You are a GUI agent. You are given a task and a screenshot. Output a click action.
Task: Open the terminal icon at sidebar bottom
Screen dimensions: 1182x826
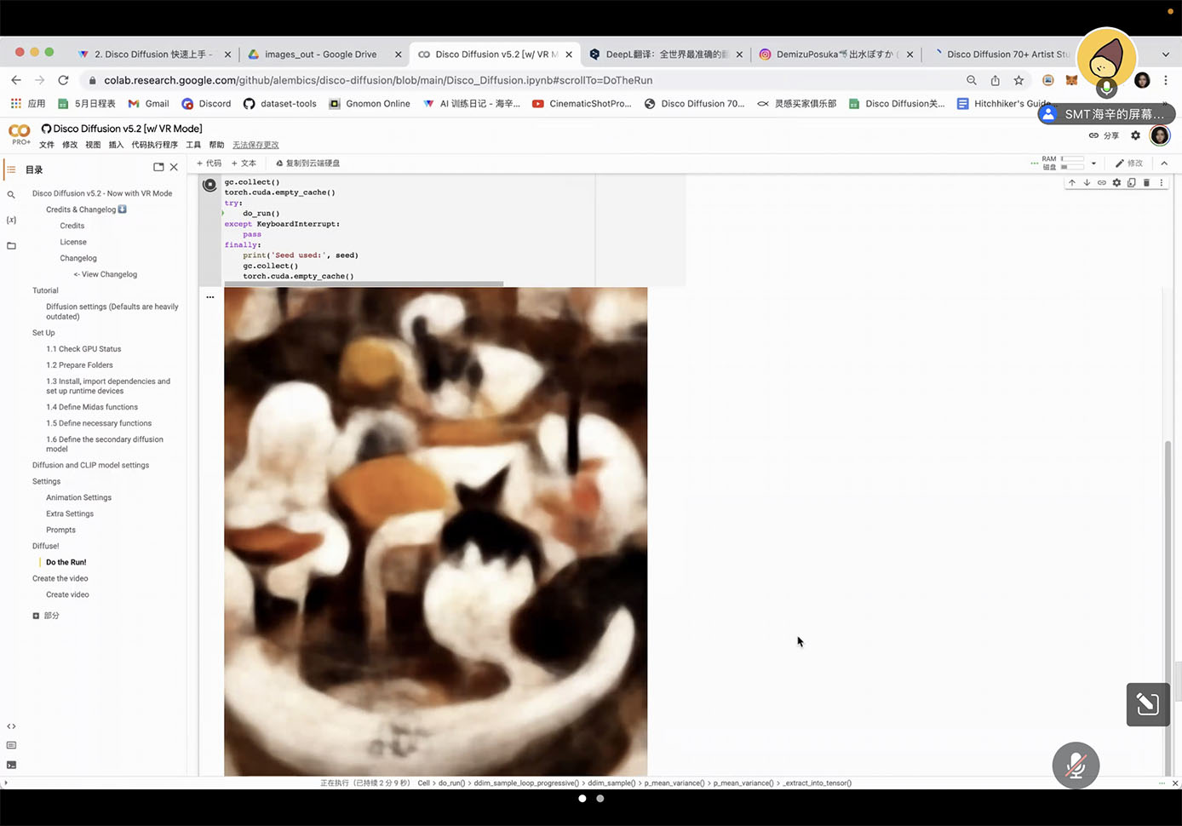click(x=11, y=765)
